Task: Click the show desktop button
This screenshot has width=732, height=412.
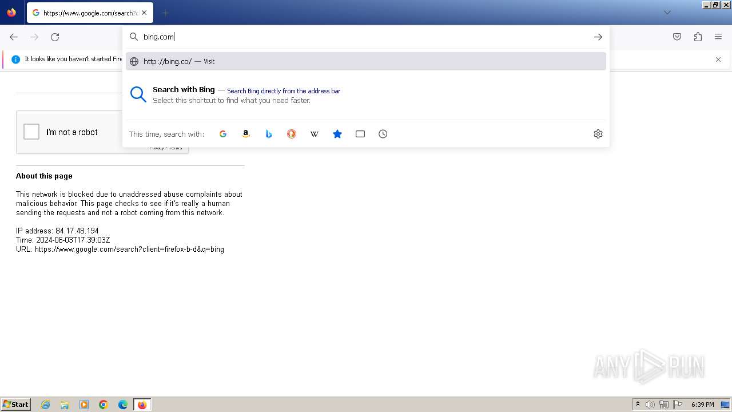Action: coord(725,405)
